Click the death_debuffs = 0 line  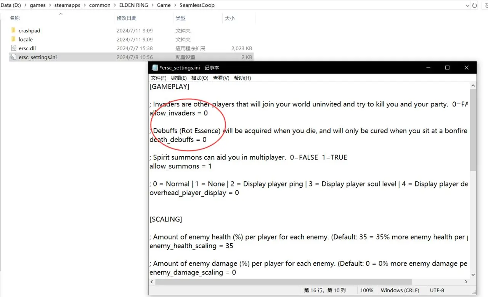coord(178,140)
